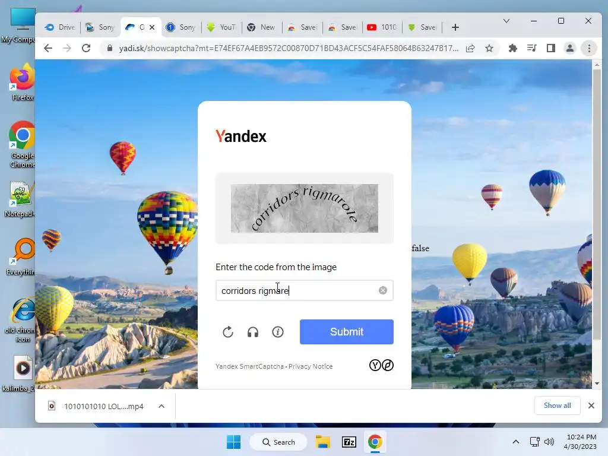Screen dimensions: 608x456
Task: Open Chrome profile avatar
Action: coord(569,48)
